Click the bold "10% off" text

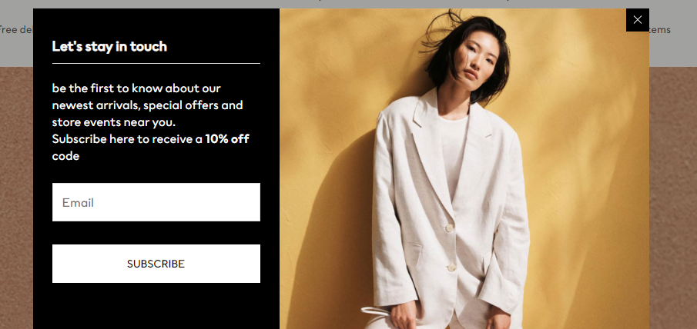(226, 139)
